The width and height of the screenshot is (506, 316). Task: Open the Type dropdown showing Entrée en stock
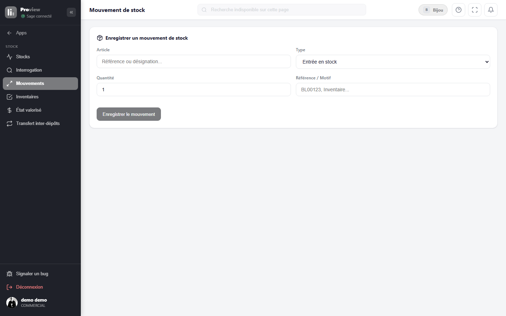[393, 62]
